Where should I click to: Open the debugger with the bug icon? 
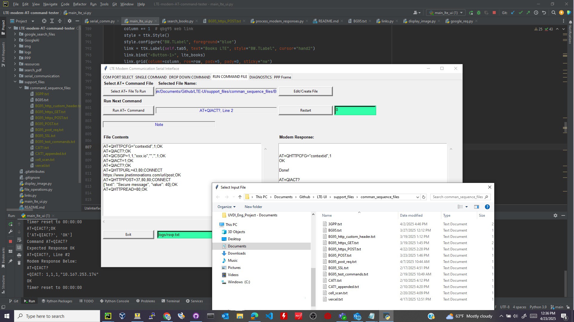(479, 13)
